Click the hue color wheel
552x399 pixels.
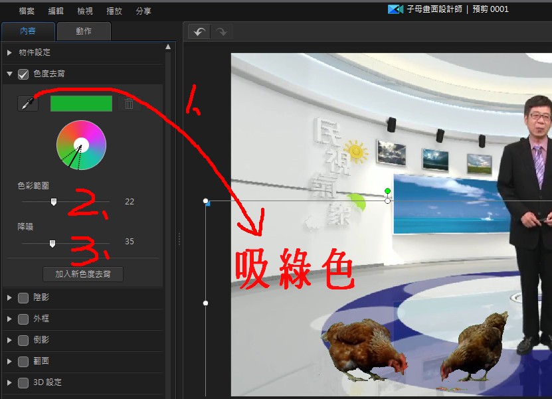[81, 145]
